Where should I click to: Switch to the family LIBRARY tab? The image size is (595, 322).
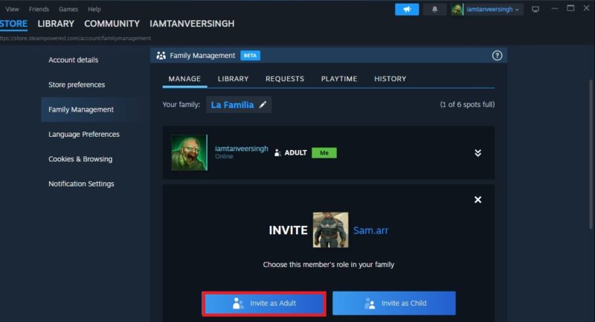click(x=233, y=79)
